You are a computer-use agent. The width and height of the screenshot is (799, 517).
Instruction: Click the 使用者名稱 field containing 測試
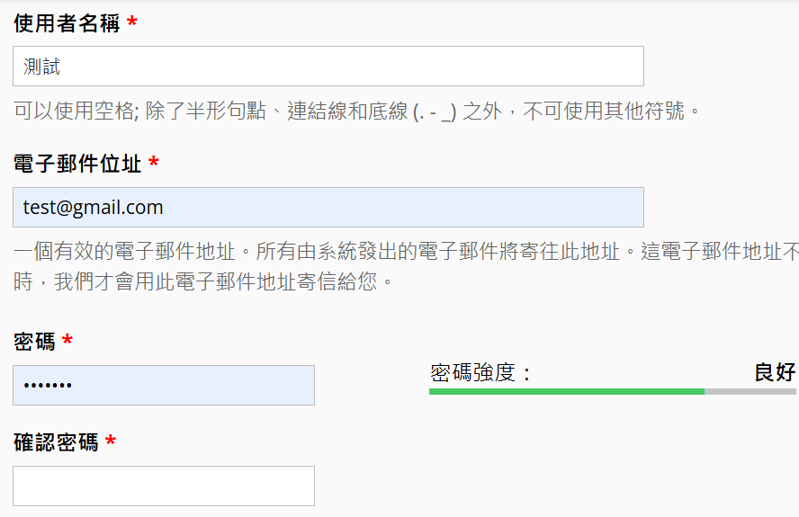pos(328,67)
